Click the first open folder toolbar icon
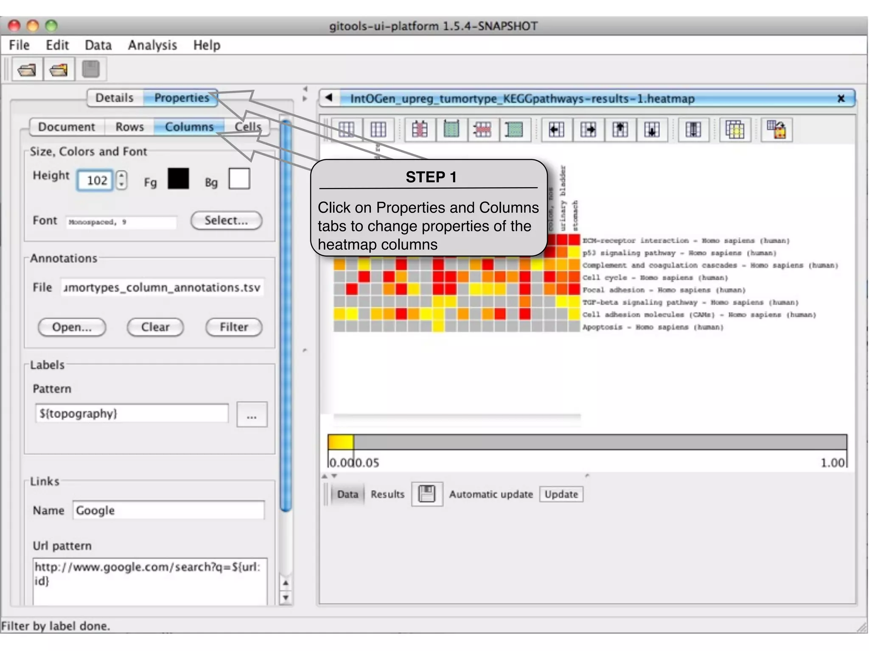The width and height of the screenshot is (869, 651). click(x=27, y=70)
